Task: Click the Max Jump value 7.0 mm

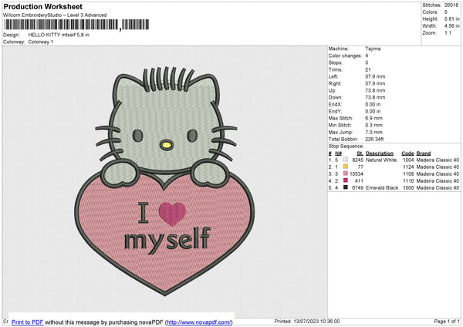Action: (x=373, y=132)
